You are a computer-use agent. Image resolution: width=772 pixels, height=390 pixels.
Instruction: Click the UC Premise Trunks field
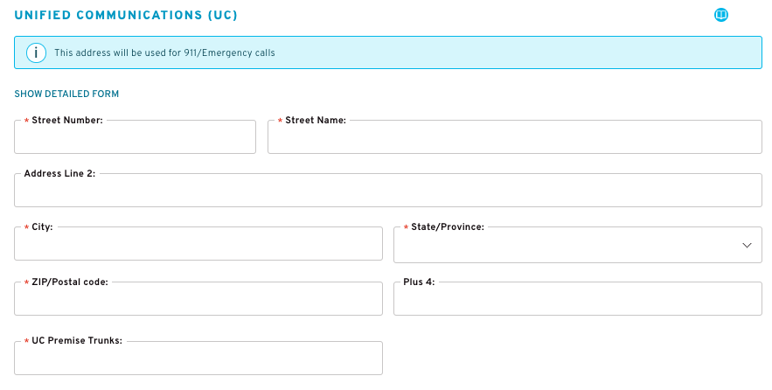click(x=198, y=358)
